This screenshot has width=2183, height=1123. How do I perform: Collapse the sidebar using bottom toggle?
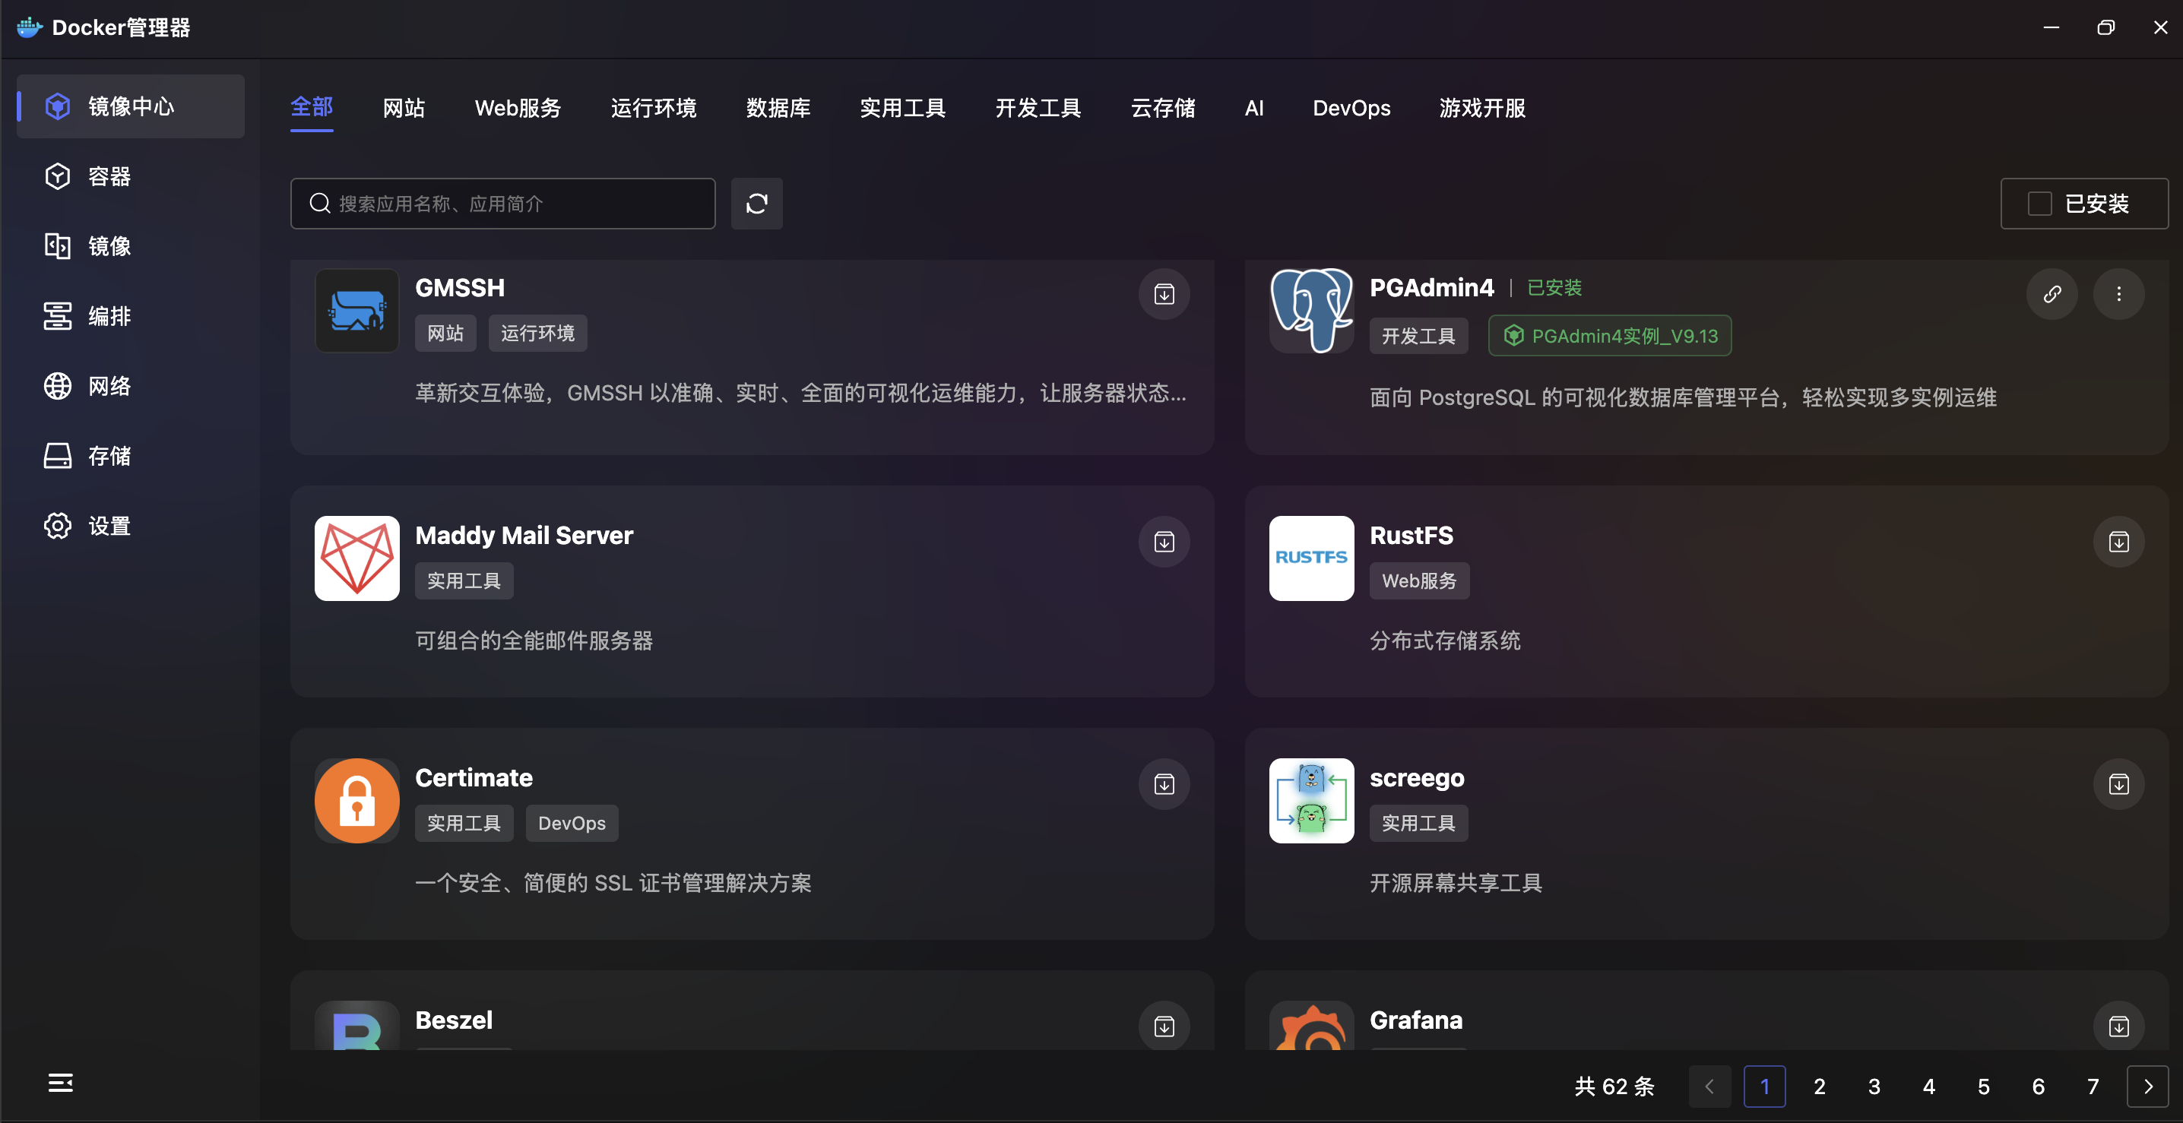tap(60, 1083)
